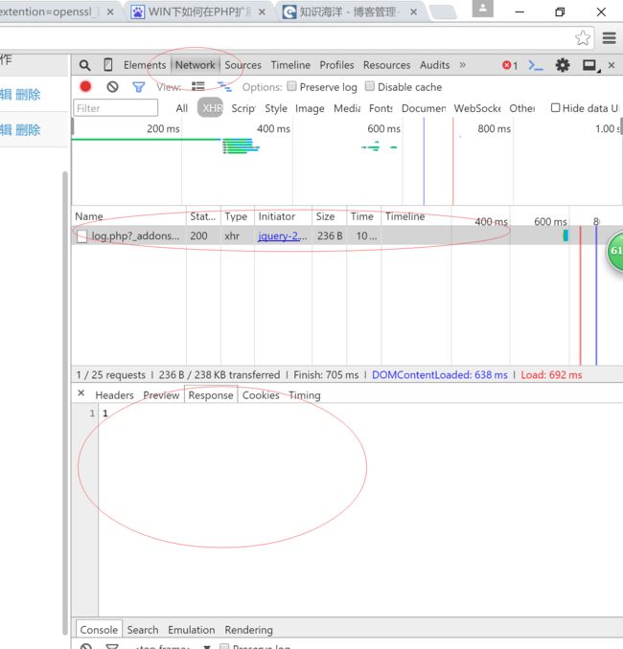The height and width of the screenshot is (649, 623).
Task: Sort requests by Type column header
Action: pos(236,216)
